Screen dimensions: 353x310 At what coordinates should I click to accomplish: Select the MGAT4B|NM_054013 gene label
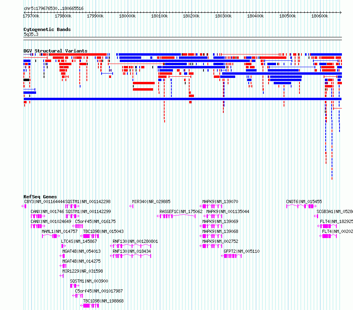click(81, 251)
